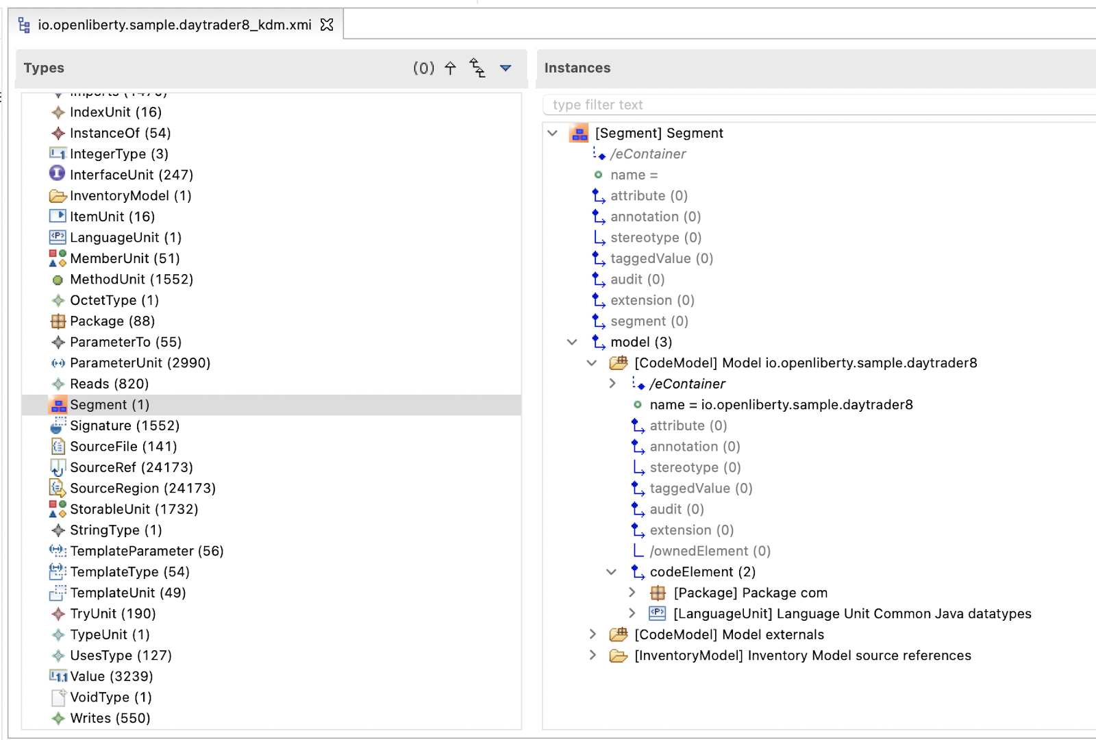Select taggedValue (0) under Segment
The height and width of the screenshot is (740, 1096).
(662, 258)
